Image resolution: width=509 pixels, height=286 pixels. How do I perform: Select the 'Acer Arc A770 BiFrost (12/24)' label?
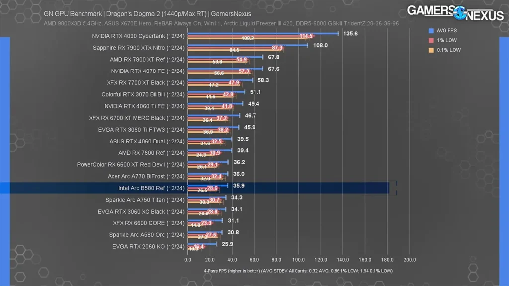[x=147, y=176]
